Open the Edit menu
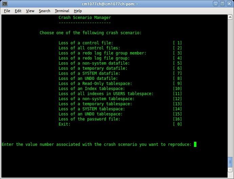The image size is (234, 179). click(x=18, y=11)
